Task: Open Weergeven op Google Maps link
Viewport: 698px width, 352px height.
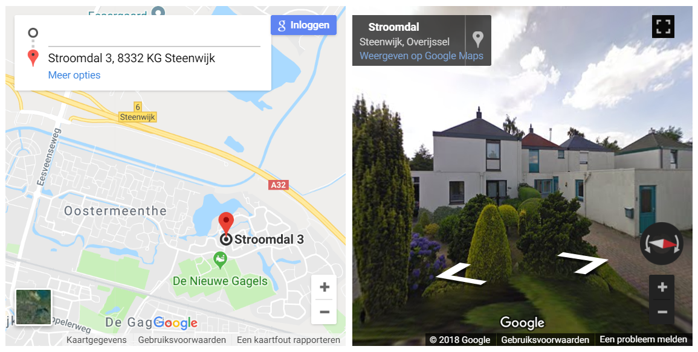Action: click(422, 56)
